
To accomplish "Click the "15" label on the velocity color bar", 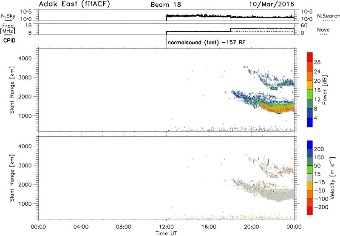I will tap(317, 174).
